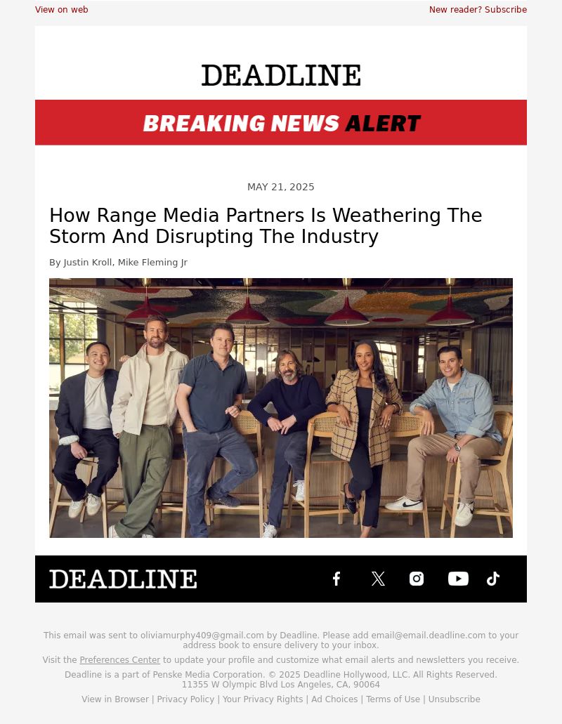The height and width of the screenshot is (724, 562).
Task: Open the Terms of Use link
Action: pyautogui.click(x=393, y=699)
